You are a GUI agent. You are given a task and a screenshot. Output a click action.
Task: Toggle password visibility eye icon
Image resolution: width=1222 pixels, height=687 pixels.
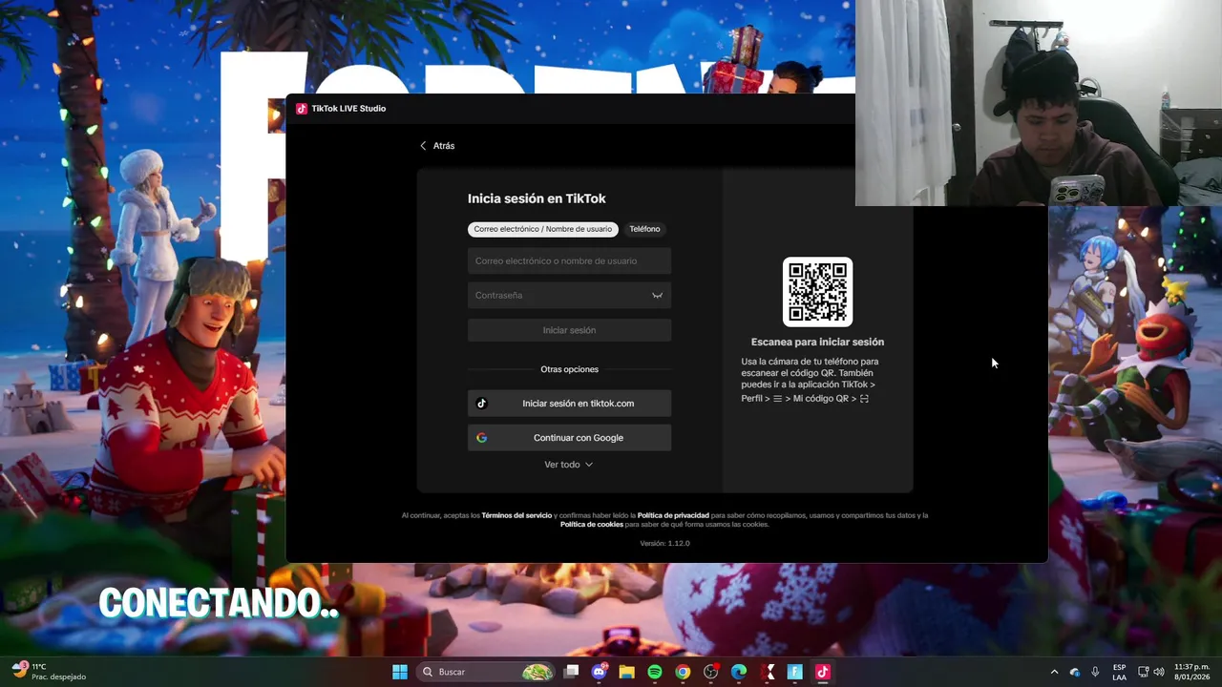point(657,296)
